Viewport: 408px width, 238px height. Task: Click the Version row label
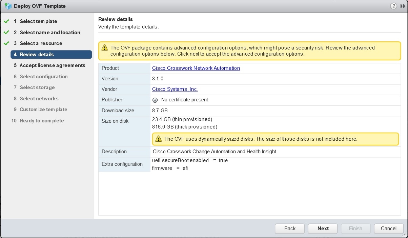click(x=110, y=79)
